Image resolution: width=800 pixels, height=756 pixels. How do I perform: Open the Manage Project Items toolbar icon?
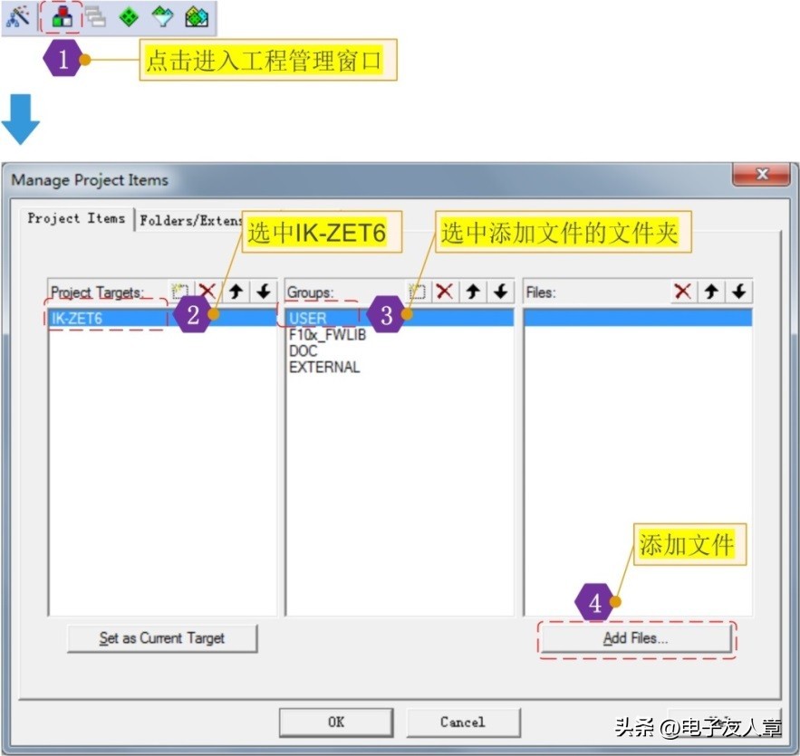(62, 17)
